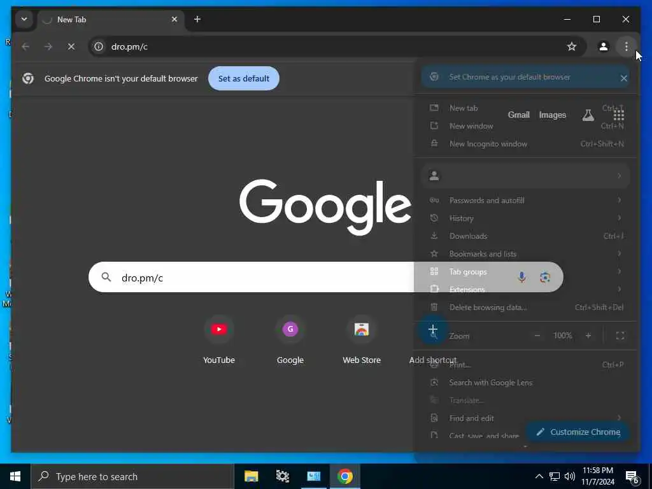Open the notification center icon
The image size is (652, 489).
pyautogui.click(x=632, y=477)
